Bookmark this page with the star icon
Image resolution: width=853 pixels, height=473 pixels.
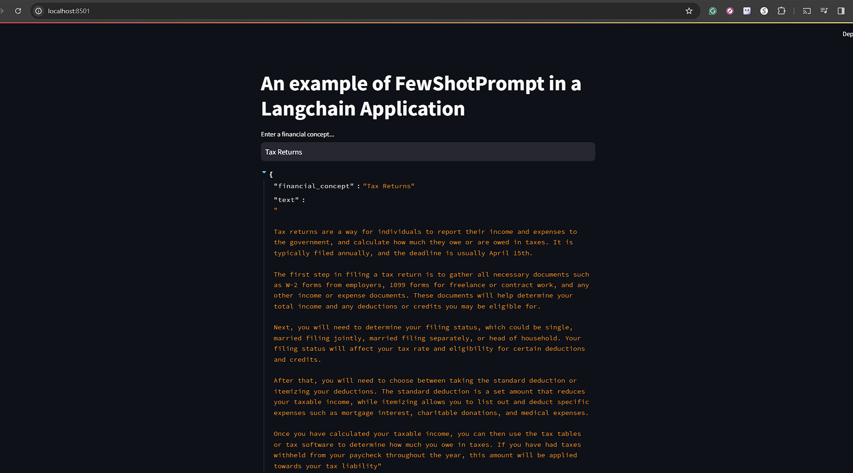[x=689, y=11]
